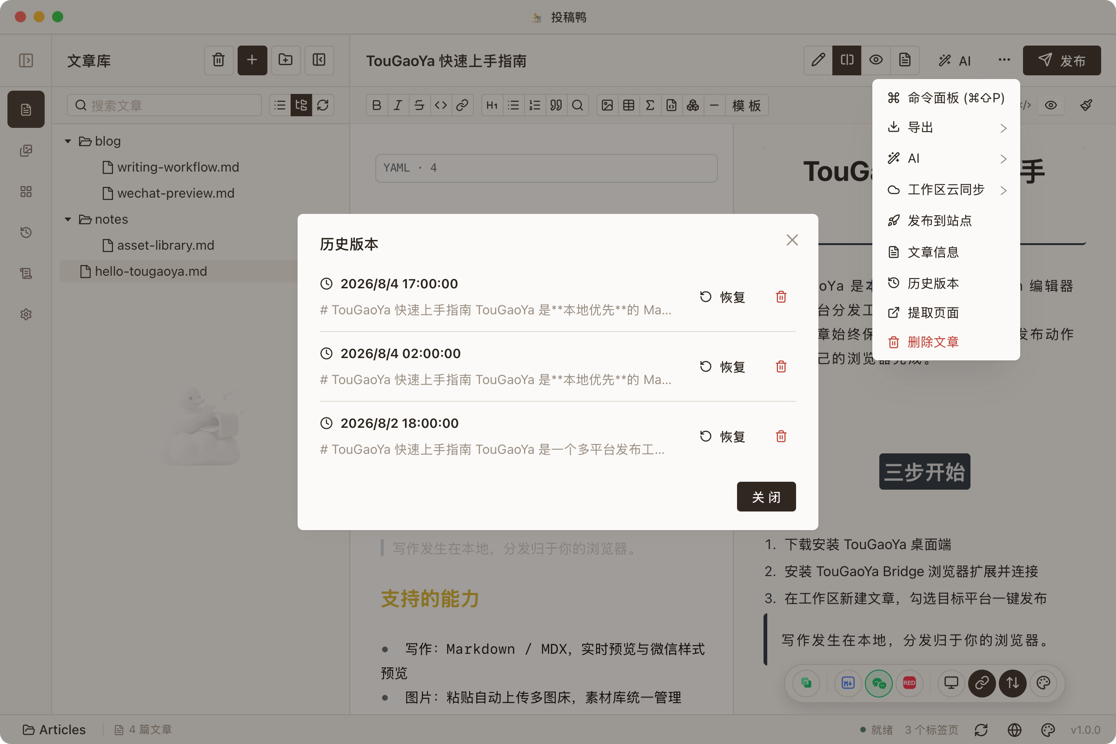Click 关闭 in the history dialog
Image resolution: width=1116 pixels, height=744 pixels.
766,497
